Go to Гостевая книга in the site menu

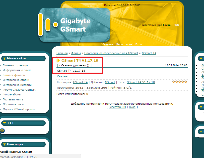[14, 99]
